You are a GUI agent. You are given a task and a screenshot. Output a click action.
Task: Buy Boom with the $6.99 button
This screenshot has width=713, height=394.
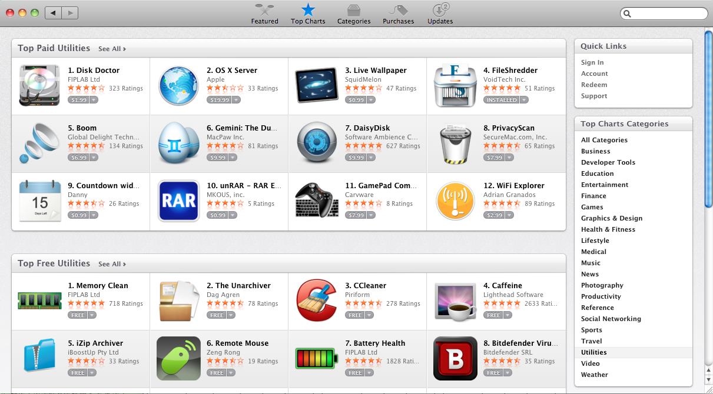[78, 158]
